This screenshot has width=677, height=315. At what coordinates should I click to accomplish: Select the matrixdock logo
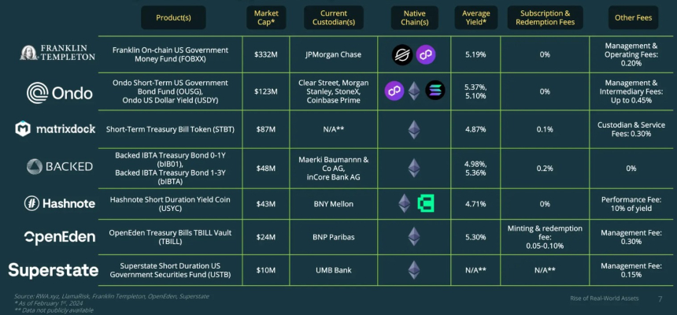[55, 129]
